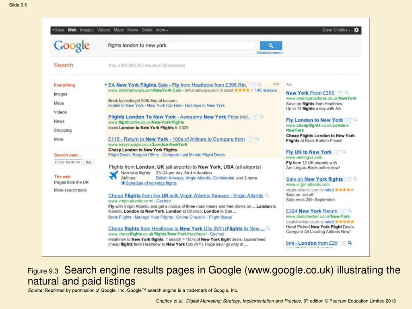Open Flights London To New York flightcentre ad

(x=178, y=117)
